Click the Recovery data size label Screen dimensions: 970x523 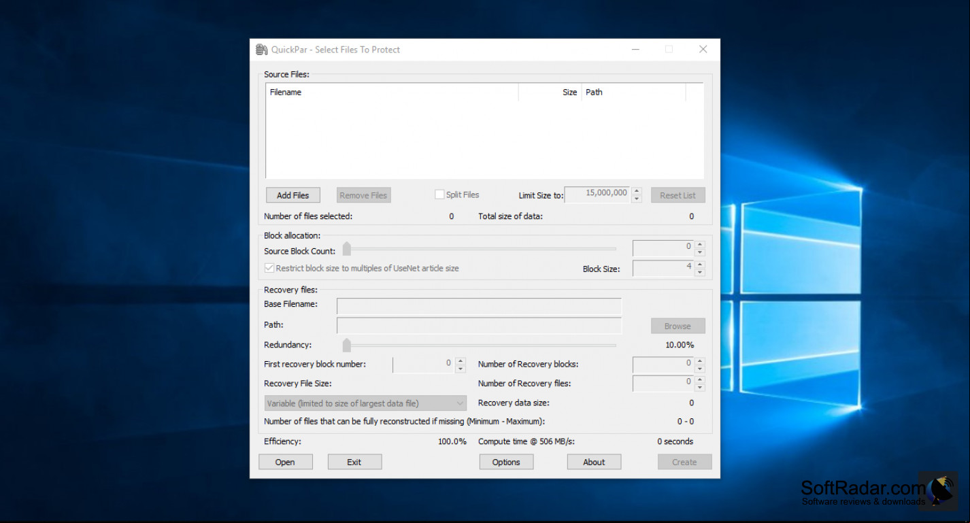514,403
